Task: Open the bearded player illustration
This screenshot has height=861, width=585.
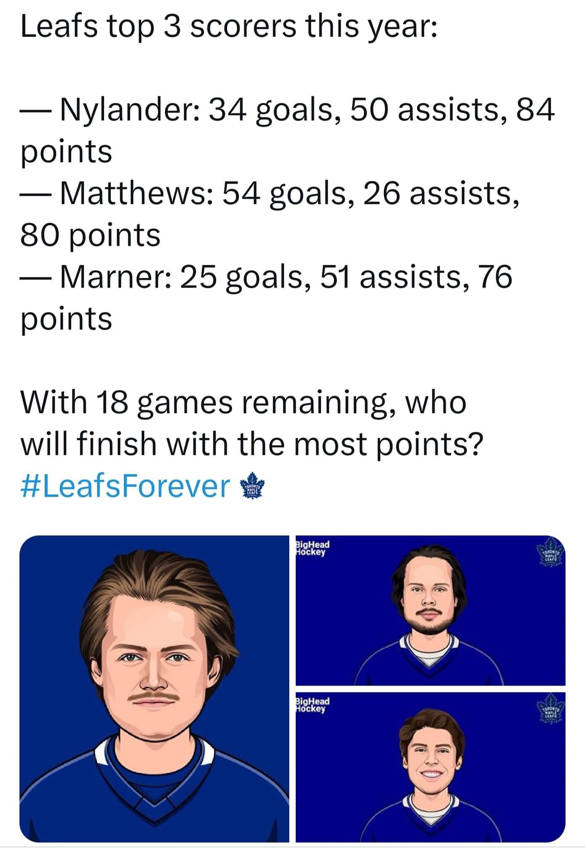Action: [430, 611]
